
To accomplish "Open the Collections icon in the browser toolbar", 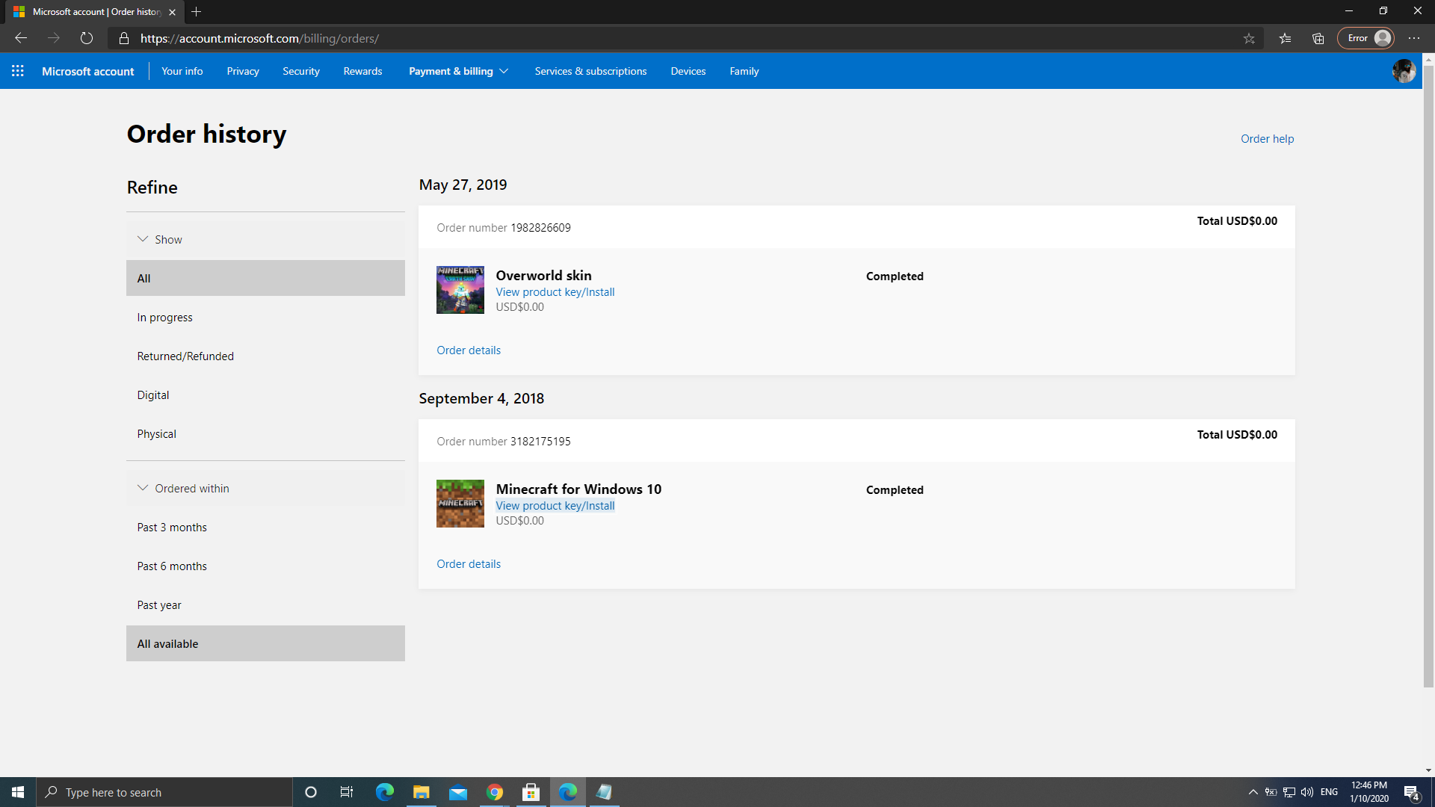I will point(1318,38).
